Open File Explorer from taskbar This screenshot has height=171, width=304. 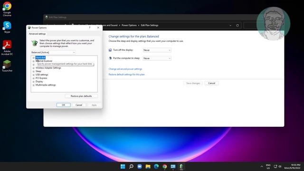(x=148, y=167)
